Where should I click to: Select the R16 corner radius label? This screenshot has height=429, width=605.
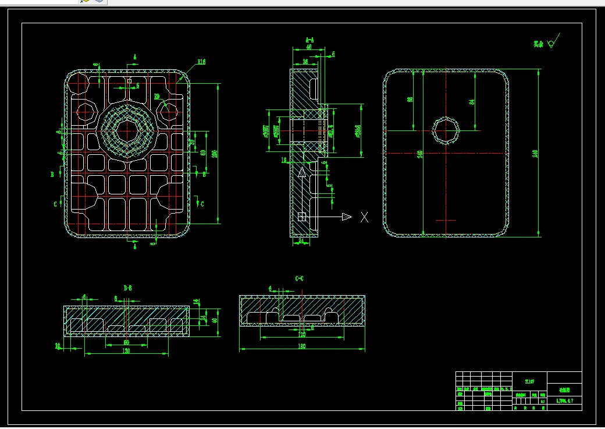tap(201, 62)
